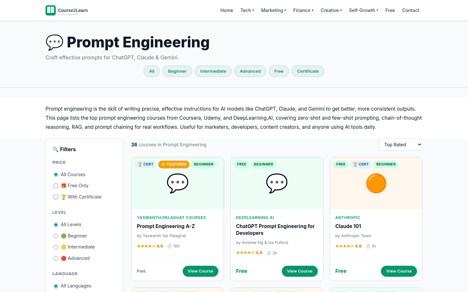This screenshot has width=468, height=292.
Task: Click the star rating 4.9 on ChatGPT Prompt Engineering
Action: pyautogui.click(x=249, y=253)
